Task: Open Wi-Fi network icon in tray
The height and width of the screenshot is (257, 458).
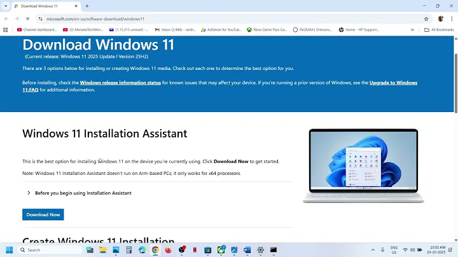Action: [405, 250]
